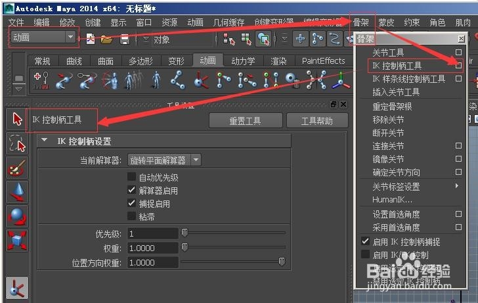Choose the Rotate Tool sphere icon
Image resolution: width=478 pixels, height=303 pixels.
point(17,216)
